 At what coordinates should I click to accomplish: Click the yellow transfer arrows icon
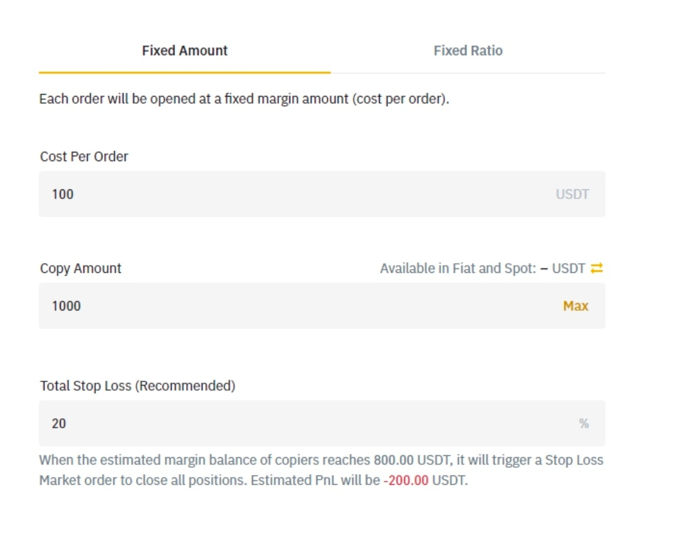(x=596, y=268)
